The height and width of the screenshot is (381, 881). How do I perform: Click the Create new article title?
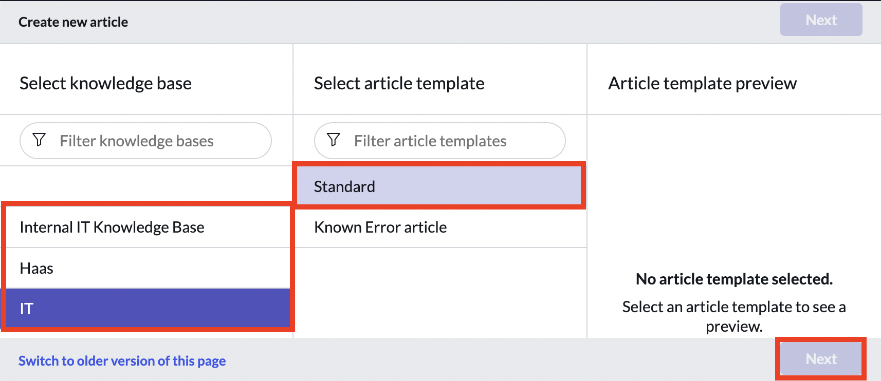coord(74,22)
